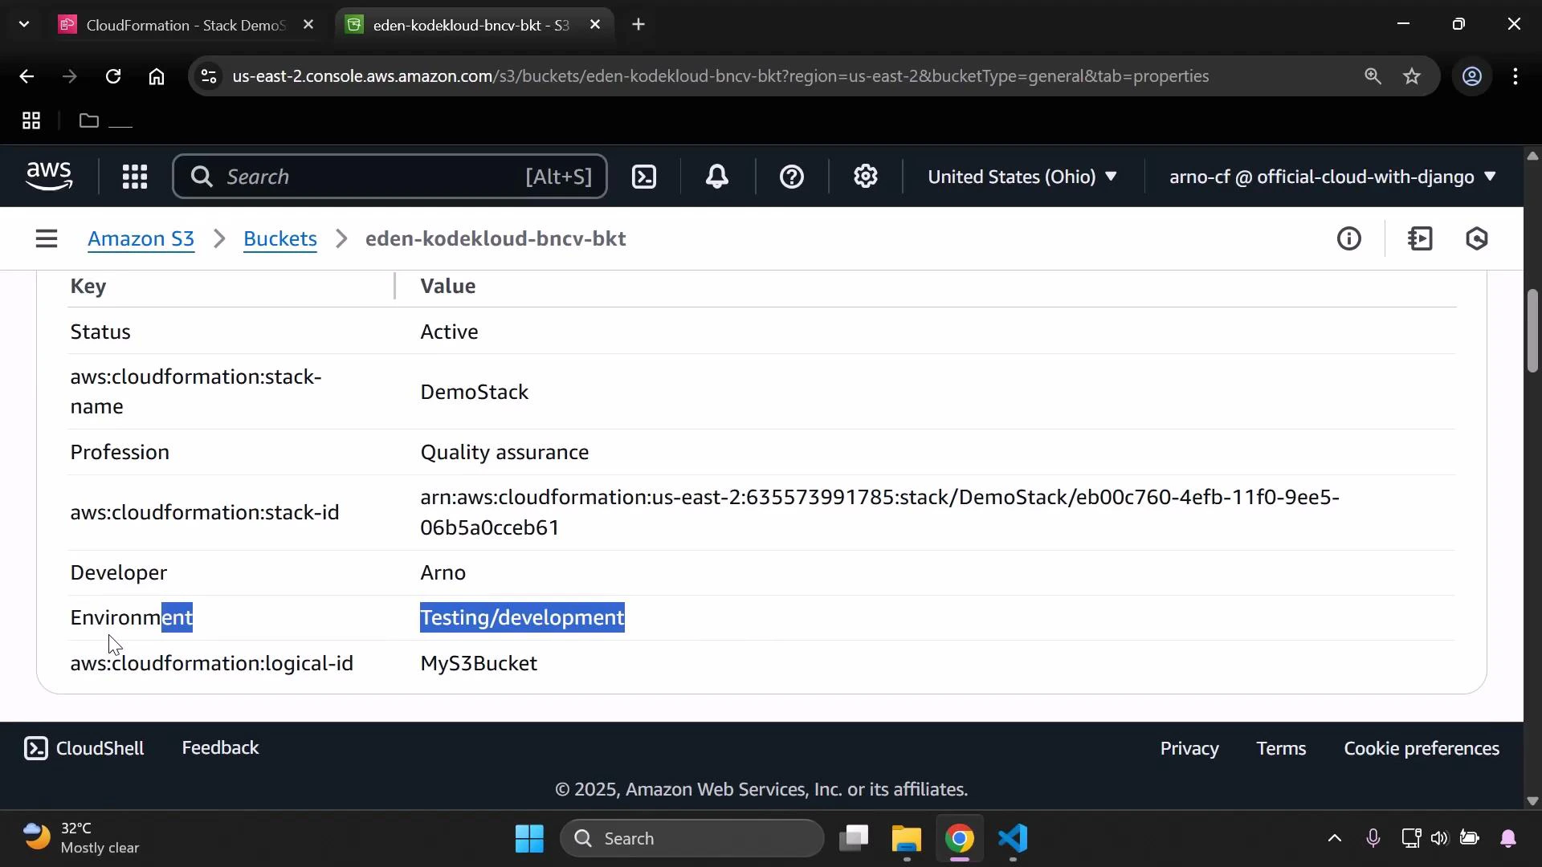Open AWS help via question-mark icon

point(792,177)
